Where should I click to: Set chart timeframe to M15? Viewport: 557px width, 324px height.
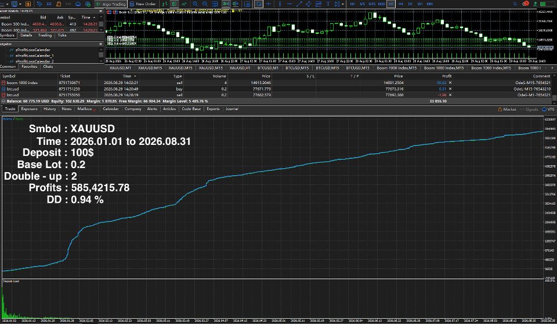pos(372,4)
